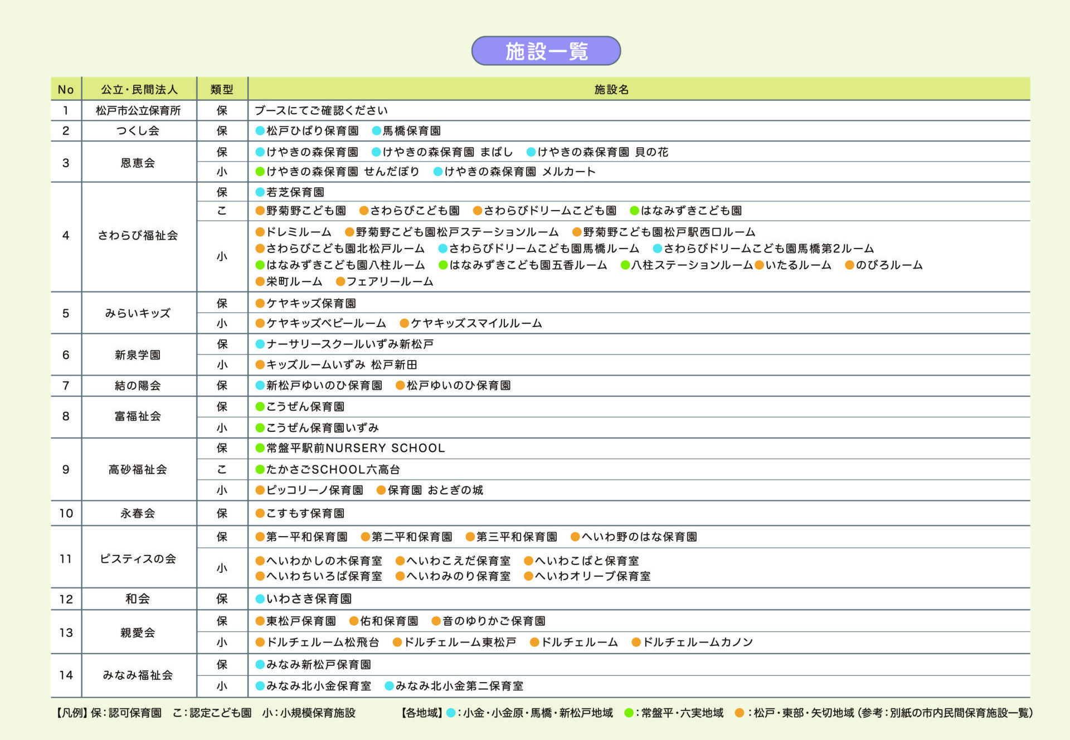Click こすもす保育園 facility name
This screenshot has height=740, width=1070.
pyautogui.click(x=305, y=513)
